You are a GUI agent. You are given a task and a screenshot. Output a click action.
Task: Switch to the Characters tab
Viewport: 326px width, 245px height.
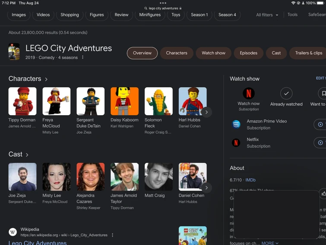tap(177, 53)
